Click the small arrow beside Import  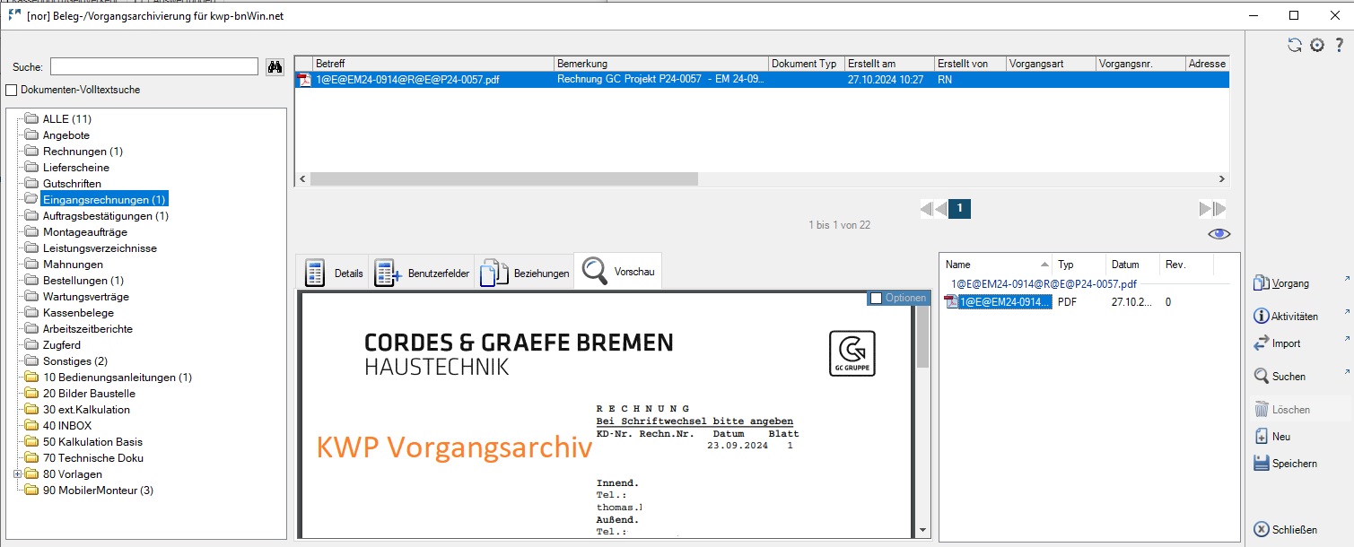click(x=1347, y=339)
